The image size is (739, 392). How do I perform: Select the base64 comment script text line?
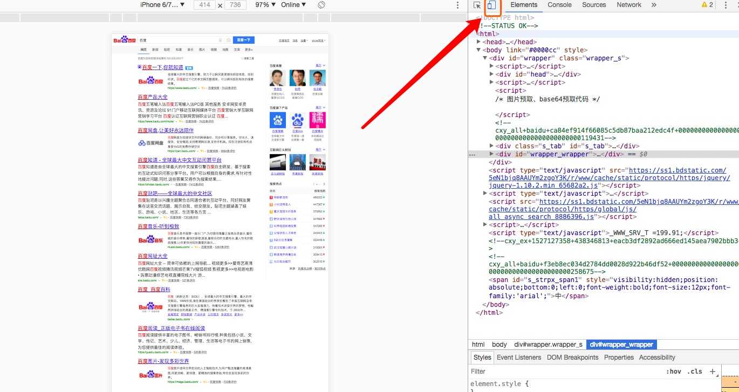pyautogui.click(x=548, y=99)
